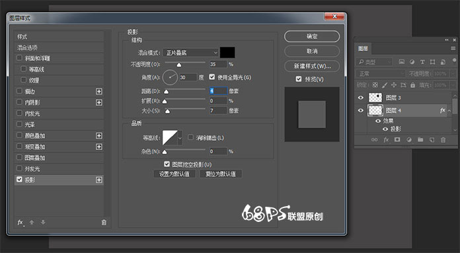Screen dimensions: 460x253
Task: Click lock position move icon
Action: [394, 85]
